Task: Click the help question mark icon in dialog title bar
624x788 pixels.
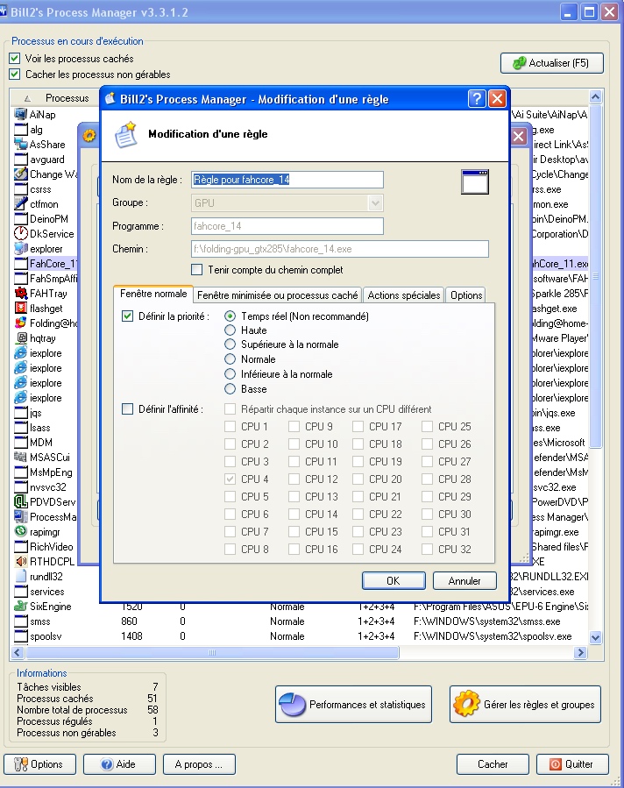Action: 477,98
